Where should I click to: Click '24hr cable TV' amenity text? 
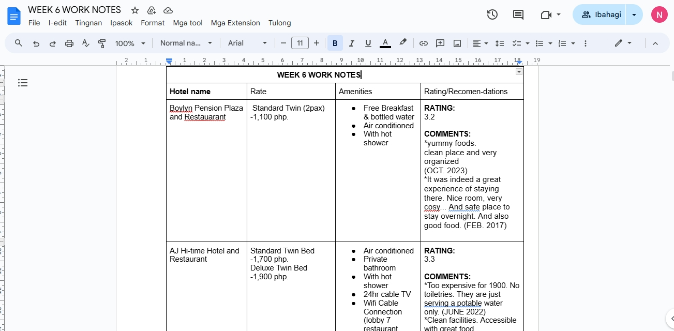387,294
